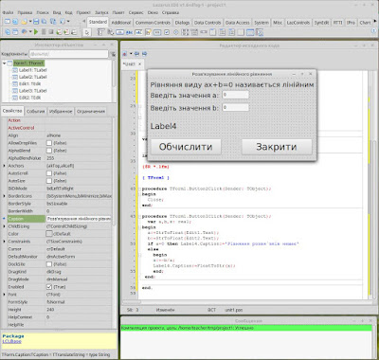
Task: Collapse the Button2Click procedure code fold
Action: (x=139, y=189)
